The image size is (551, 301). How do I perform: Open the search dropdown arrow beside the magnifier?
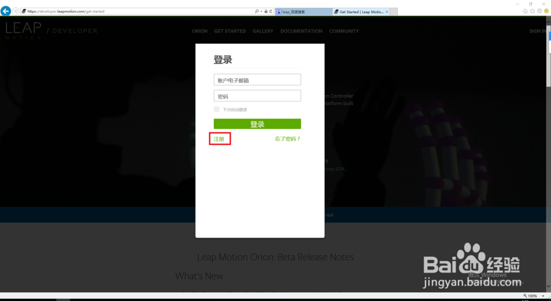[x=261, y=11]
